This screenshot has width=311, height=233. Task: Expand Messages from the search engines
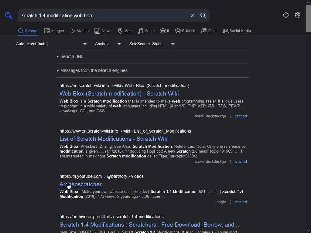(x=92, y=70)
